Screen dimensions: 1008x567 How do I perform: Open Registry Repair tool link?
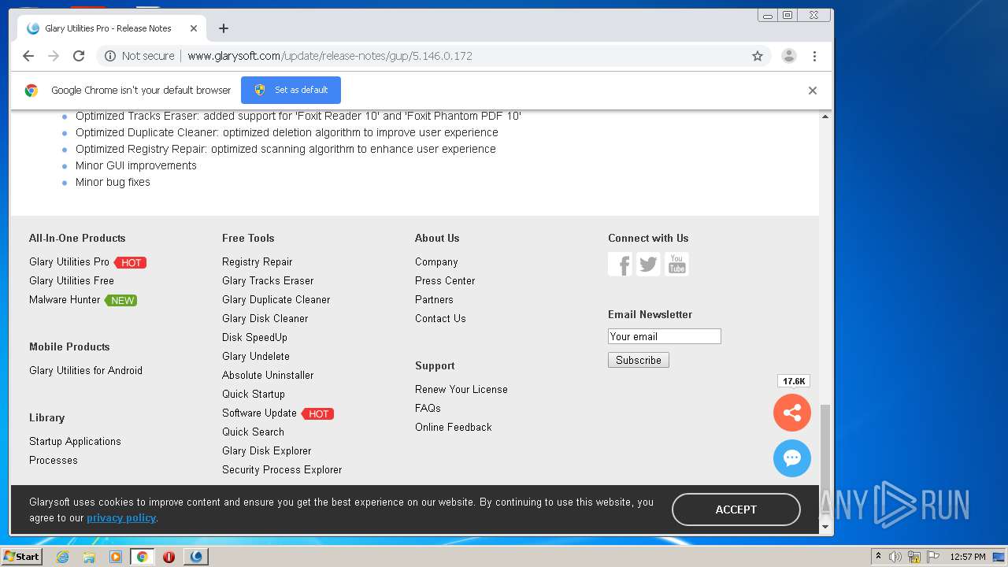pos(257,261)
